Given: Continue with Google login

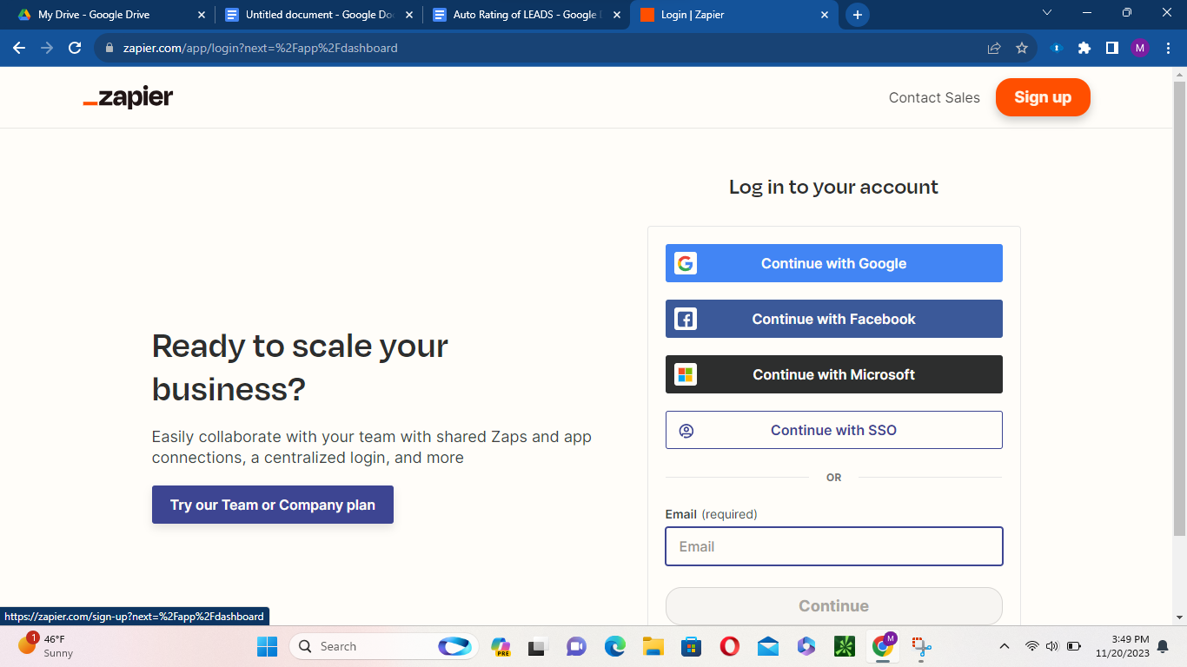Looking at the screenshot, I should [834, 263].
